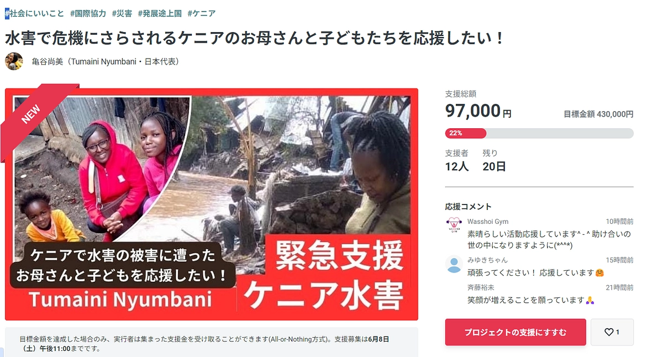Click the heart favorite icon button
Image resolution: width=663 pixels, height=357 pixels.
click(x=612, y=332)
